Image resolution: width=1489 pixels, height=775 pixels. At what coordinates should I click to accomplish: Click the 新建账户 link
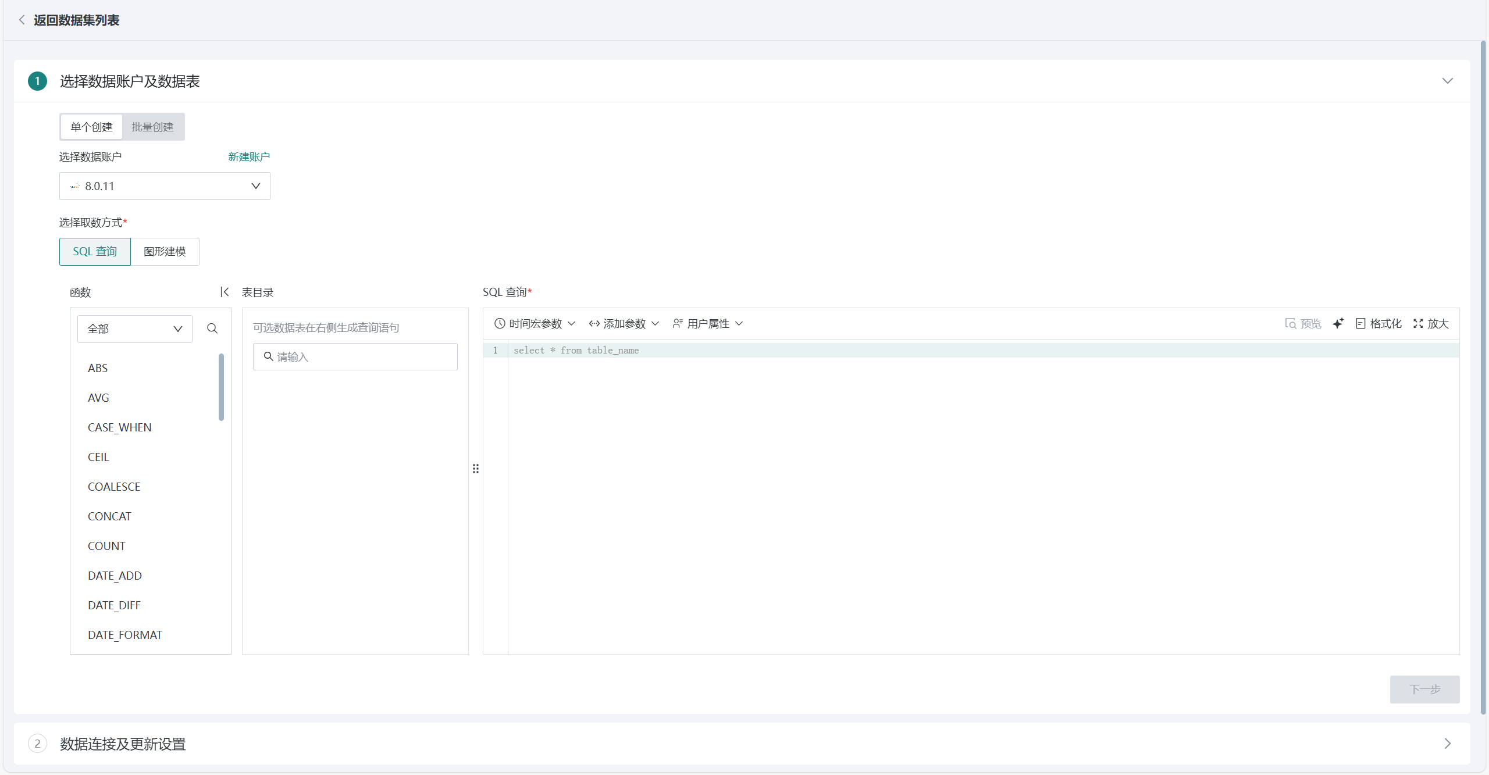coord(249,157)
